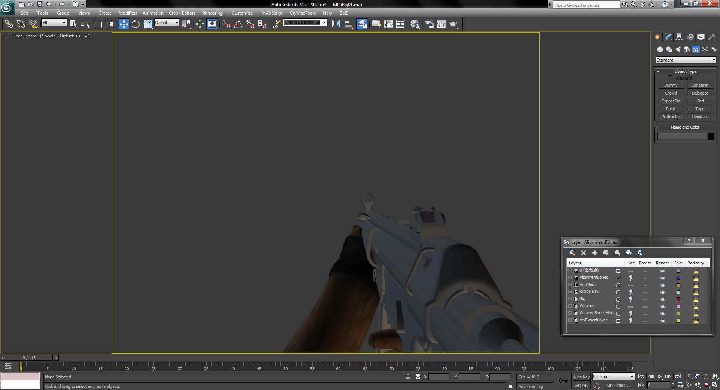The height and width of the screenshot is (390, 720).
Task: Enable the AutoGrid checkbox
Action: (x=670, y=78)
